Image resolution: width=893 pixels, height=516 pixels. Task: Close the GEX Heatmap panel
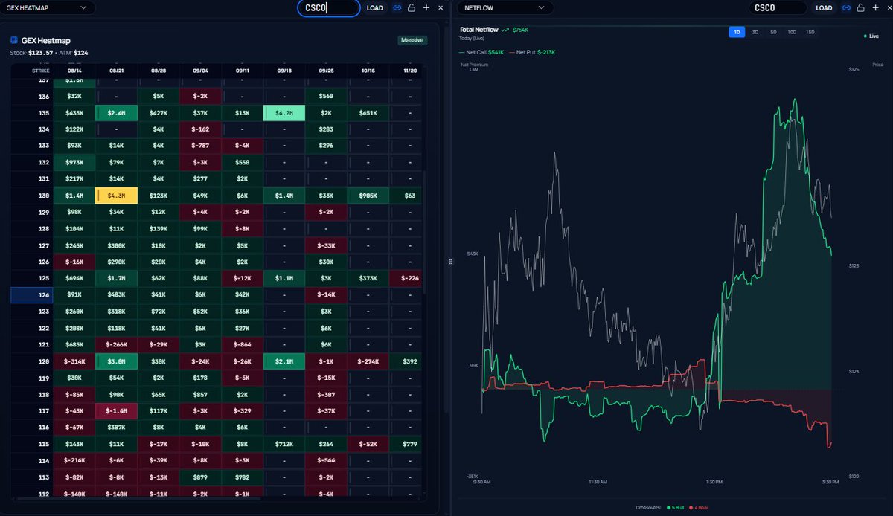coord(441,7)
